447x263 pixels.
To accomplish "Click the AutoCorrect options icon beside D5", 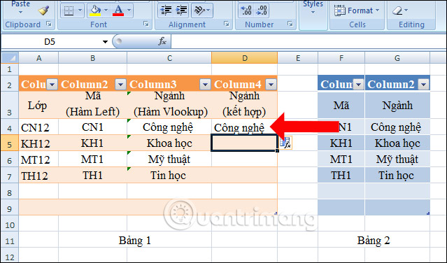I will point(285,143).
